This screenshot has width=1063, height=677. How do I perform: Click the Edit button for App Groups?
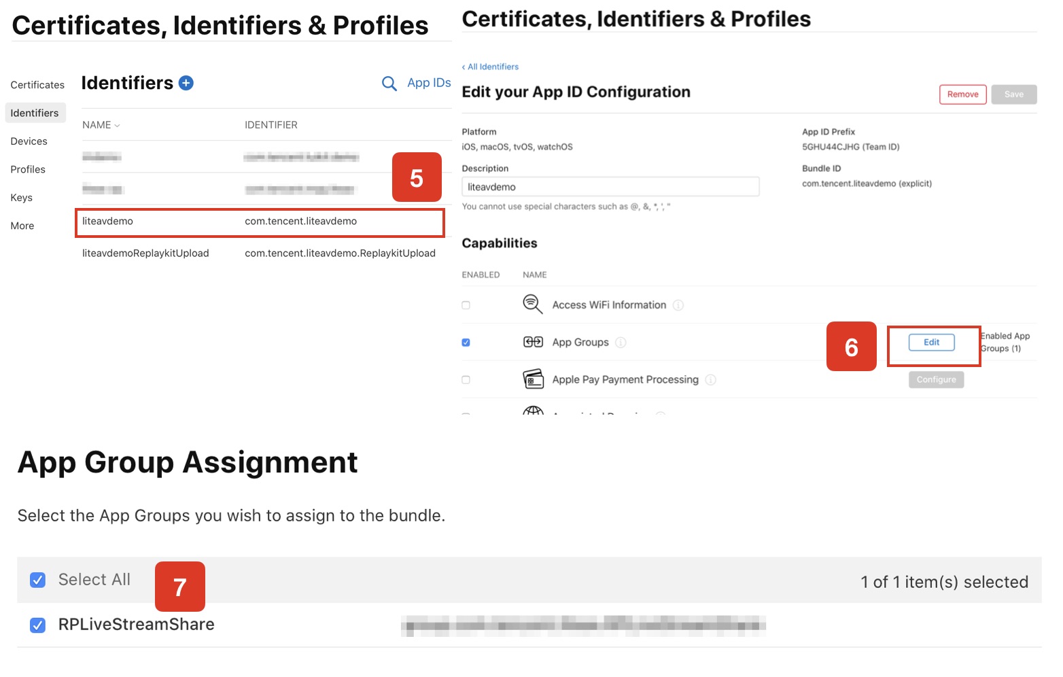(931, 343)
